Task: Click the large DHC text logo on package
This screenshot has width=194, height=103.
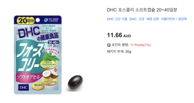Action: click(29, 32)
